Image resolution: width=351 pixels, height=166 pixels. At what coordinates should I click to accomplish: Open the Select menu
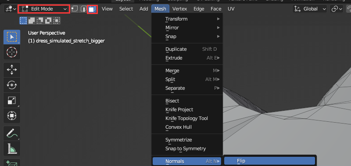(126, 9)
